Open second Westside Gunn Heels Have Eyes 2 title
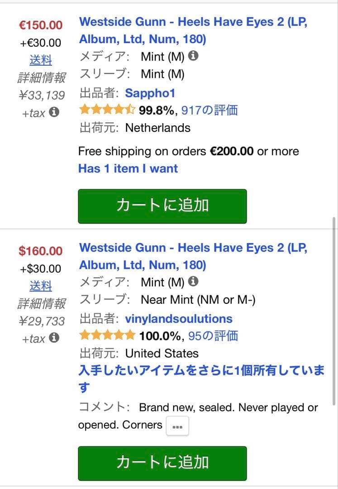This screenshot has height=489, width=338. pyautogui.click(x=193, y=256)
